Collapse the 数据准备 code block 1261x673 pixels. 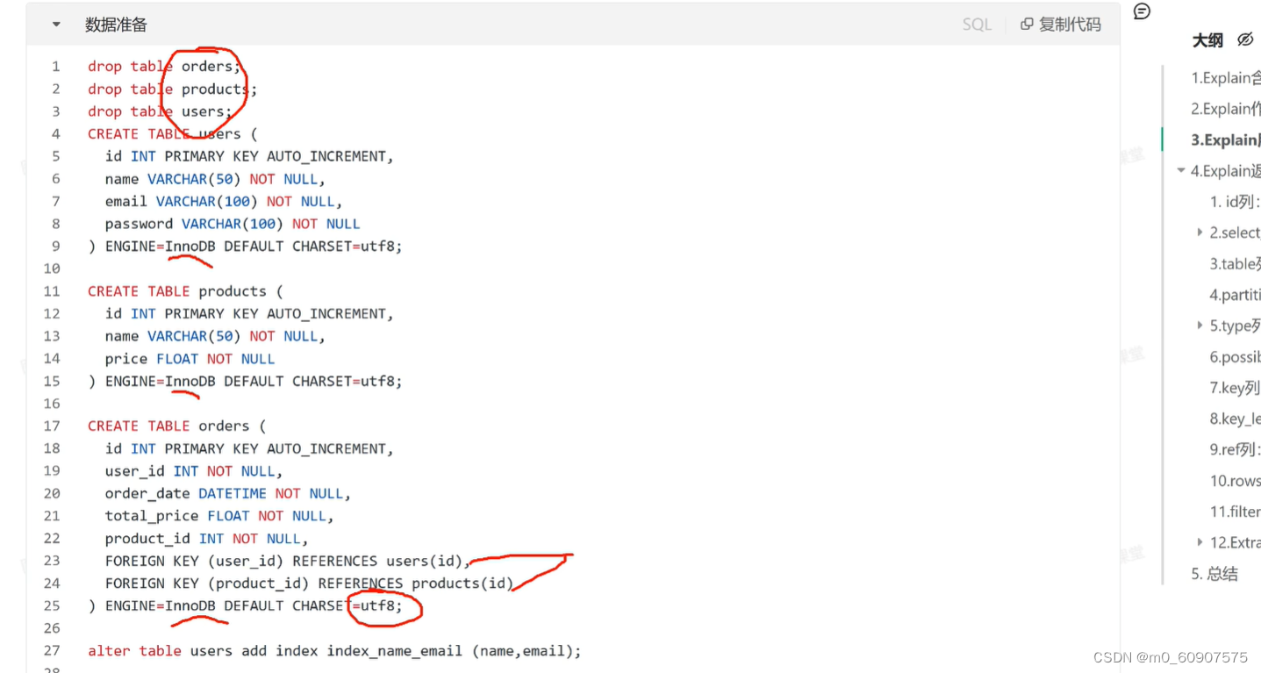pyautogui.click(x=56, y=25)
